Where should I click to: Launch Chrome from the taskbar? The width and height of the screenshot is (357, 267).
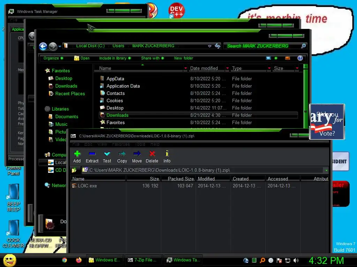(64, 260)
